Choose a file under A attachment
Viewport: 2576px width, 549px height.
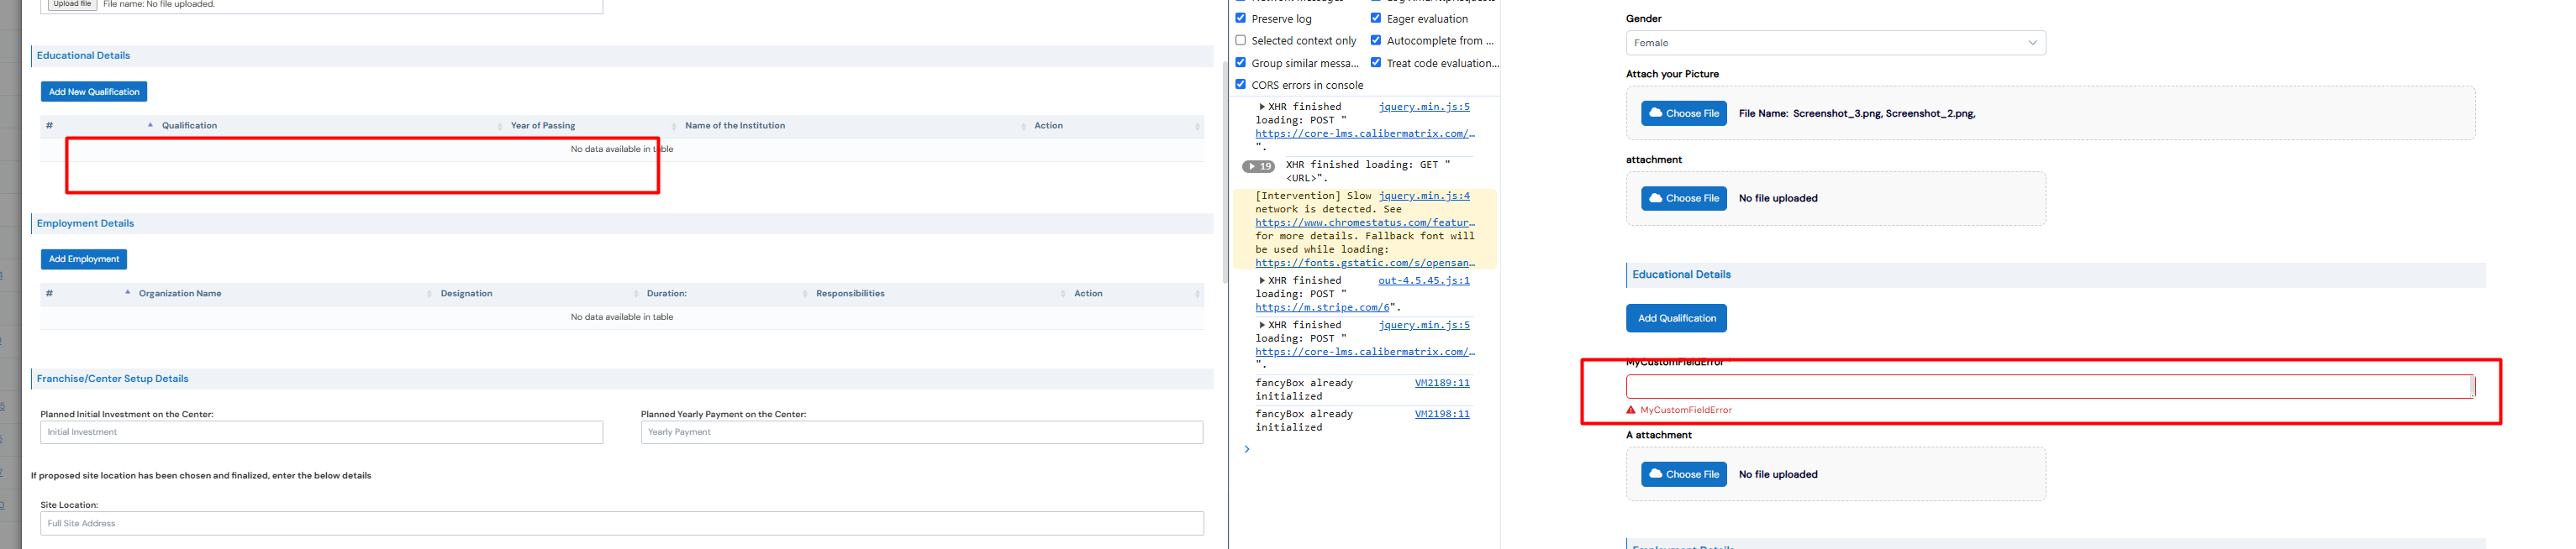point(1684,475)
